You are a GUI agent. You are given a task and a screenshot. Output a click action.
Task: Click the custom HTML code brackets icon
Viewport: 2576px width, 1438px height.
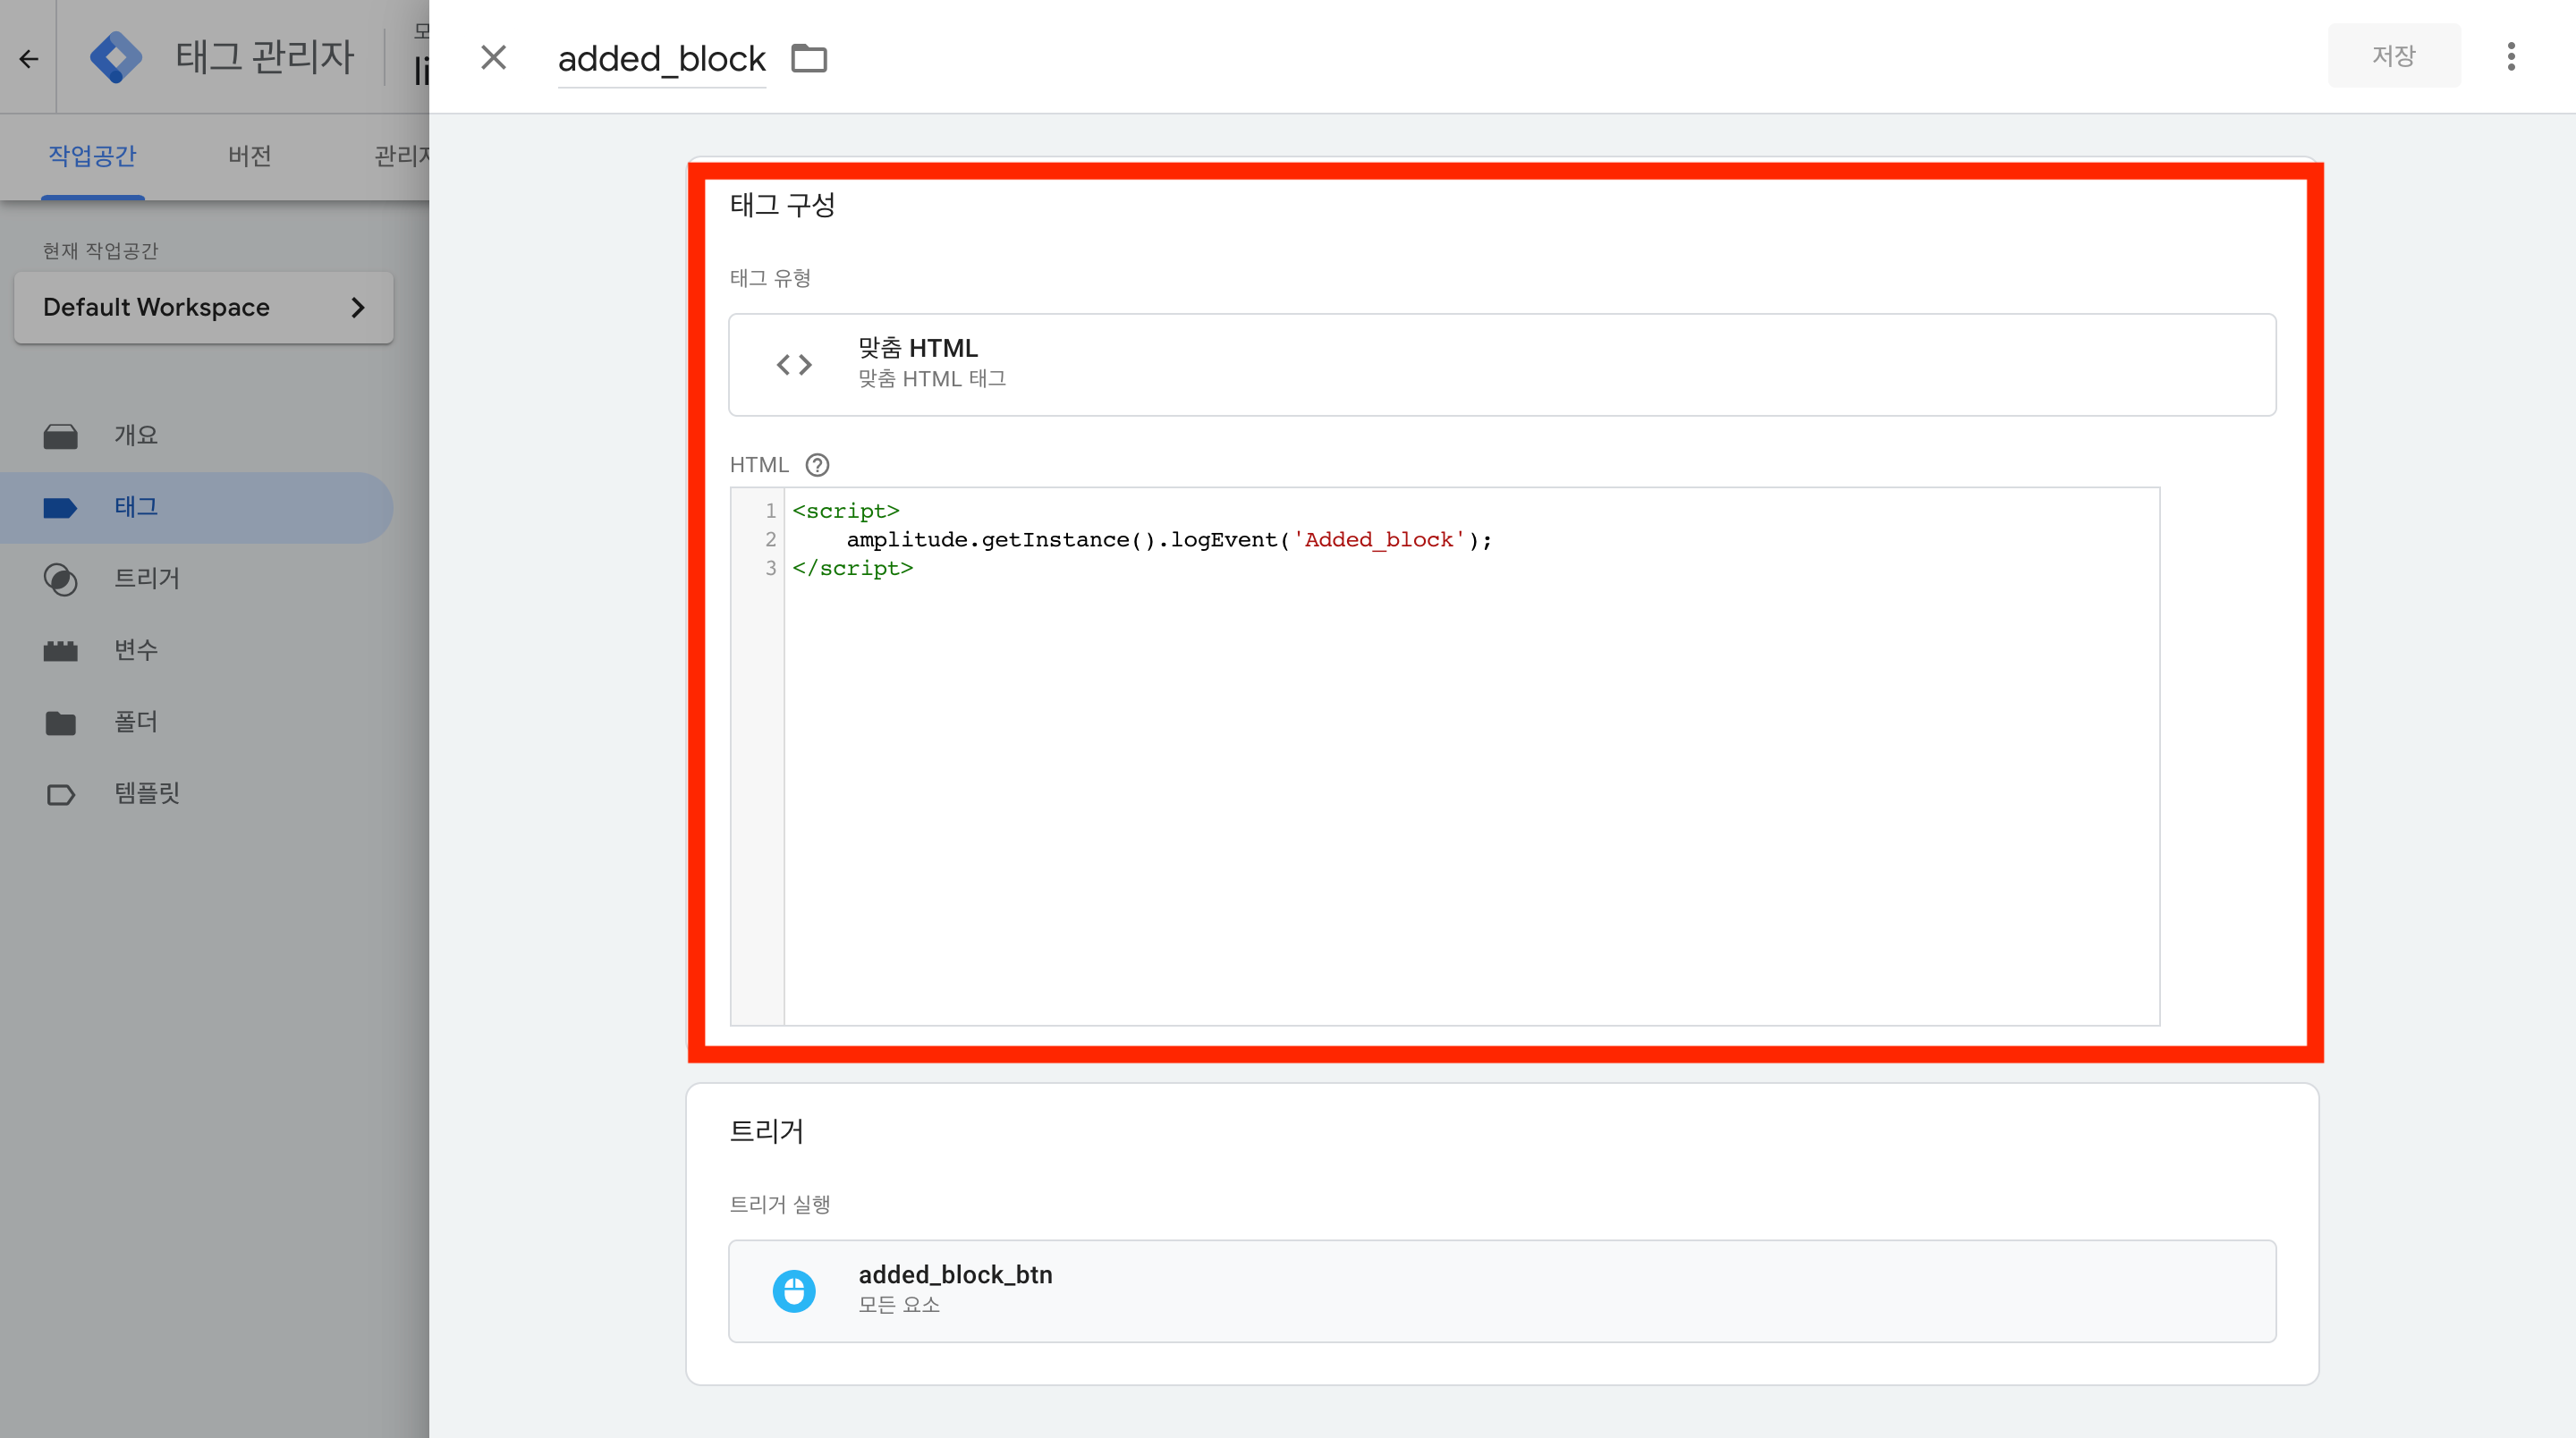coord(794,365)
